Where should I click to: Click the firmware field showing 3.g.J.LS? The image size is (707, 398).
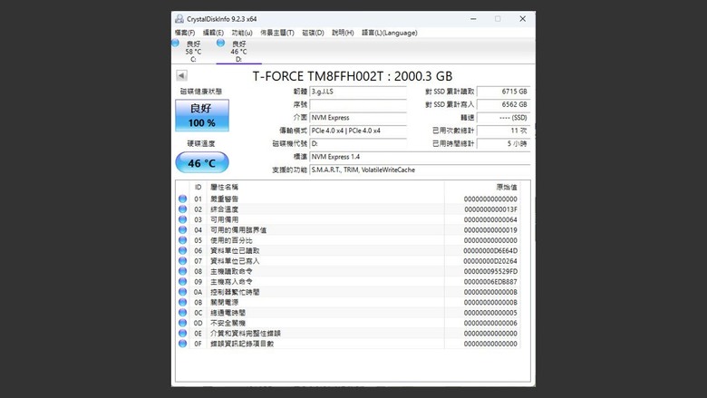click(358, 92)
